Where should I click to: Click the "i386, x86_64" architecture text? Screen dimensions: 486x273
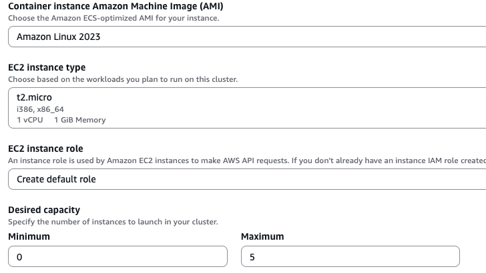40,109
